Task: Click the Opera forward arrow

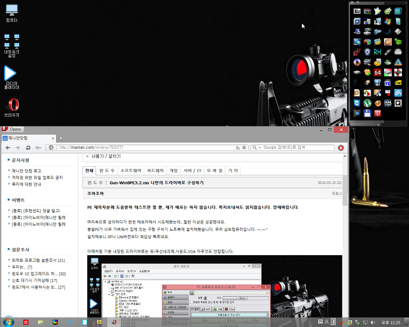Action: click(18, 148)
